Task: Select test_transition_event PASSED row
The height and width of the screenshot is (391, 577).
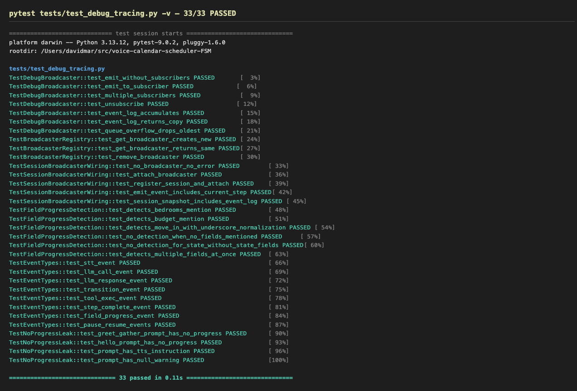Action: pos(149,290)
